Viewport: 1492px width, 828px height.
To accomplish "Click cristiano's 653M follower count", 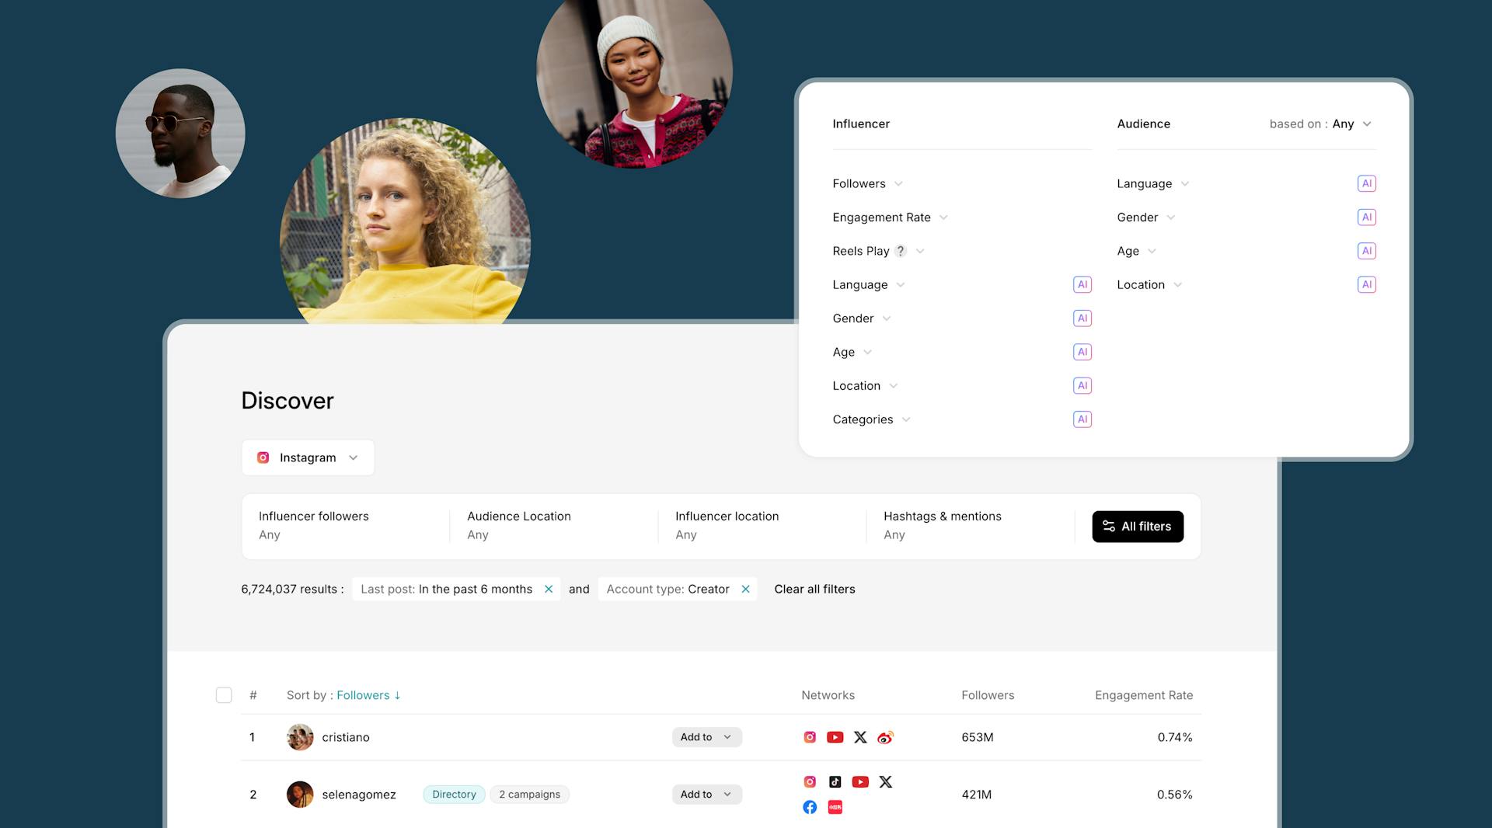I will point(978,737).
